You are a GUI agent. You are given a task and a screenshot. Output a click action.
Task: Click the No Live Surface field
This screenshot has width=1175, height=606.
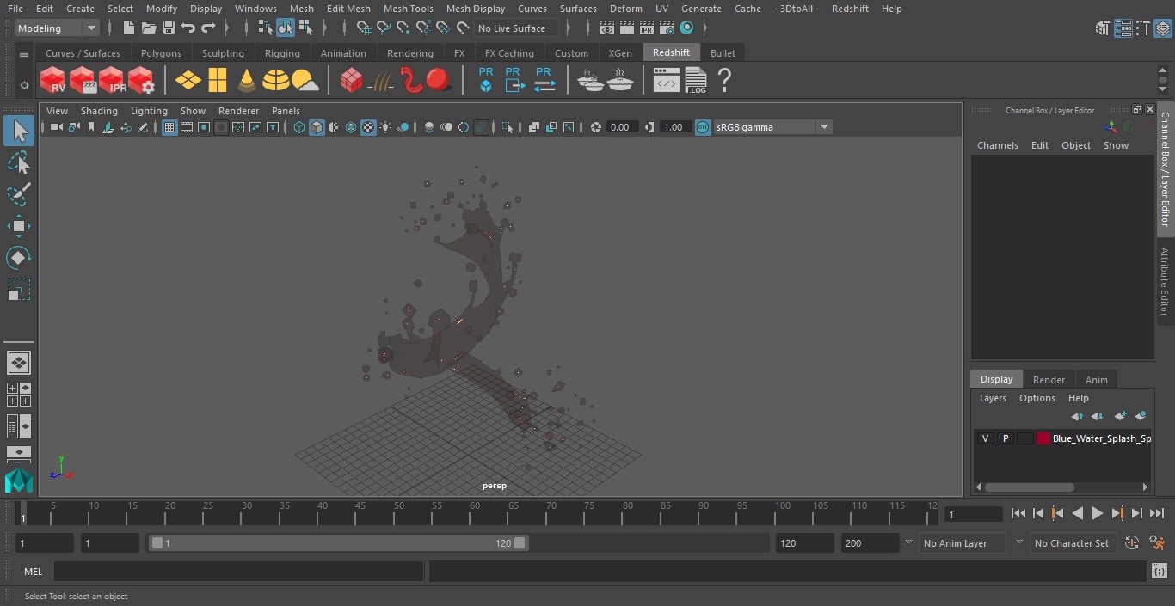tap(516, 28)
